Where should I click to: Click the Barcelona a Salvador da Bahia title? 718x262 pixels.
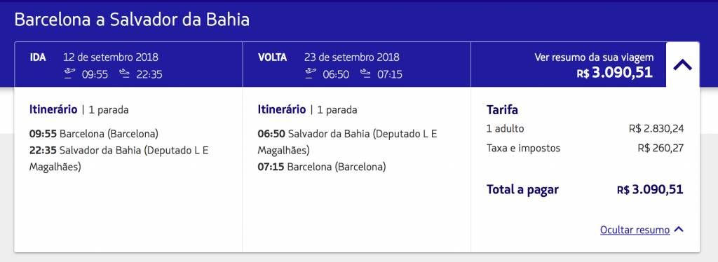pyautogui.click(x=132, y=20)
